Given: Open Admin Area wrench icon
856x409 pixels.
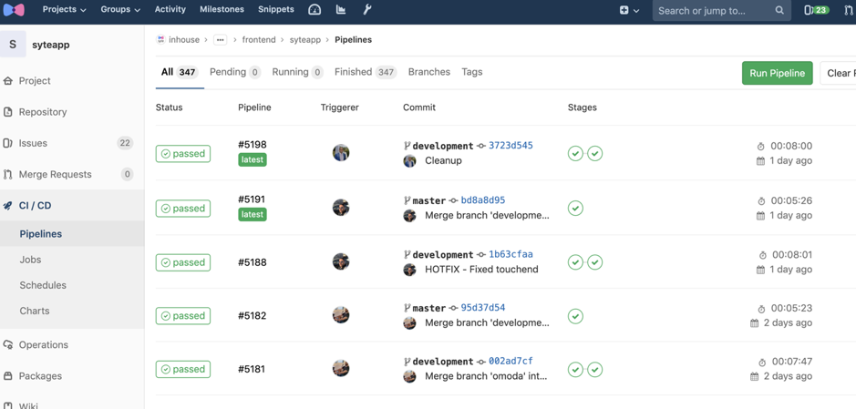Looking at the screenshot, I should tap(367, 10).
